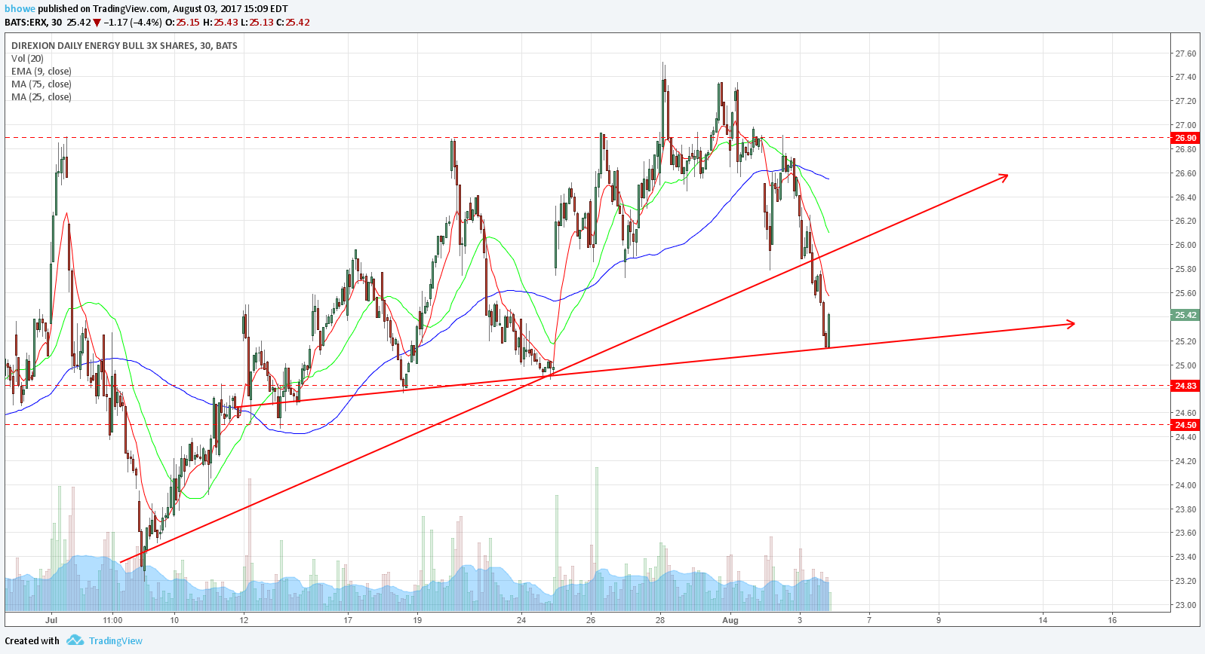The height and width of the screenshot is (654, 1205).
Task: Click the MA (75, close) indicator label
Action: 41,84
